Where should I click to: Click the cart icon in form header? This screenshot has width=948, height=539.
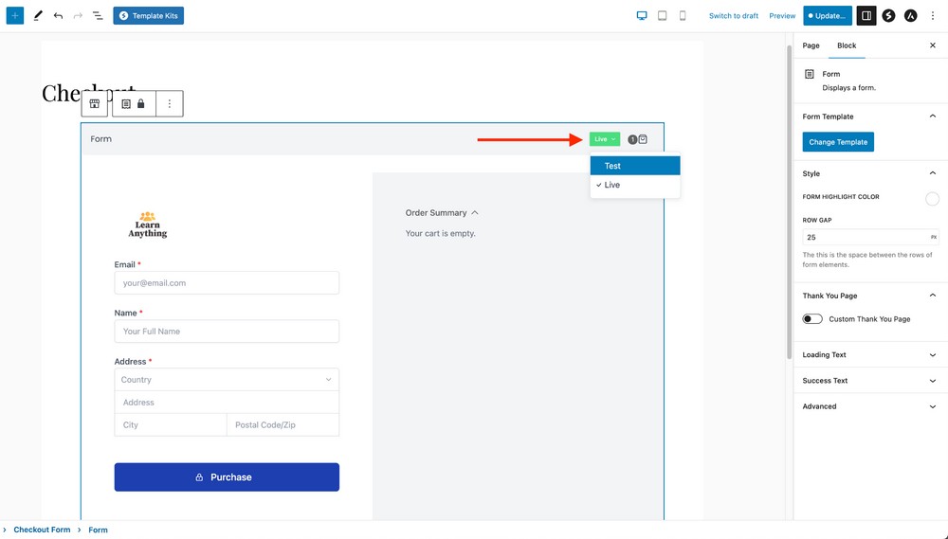click(643, 139)
